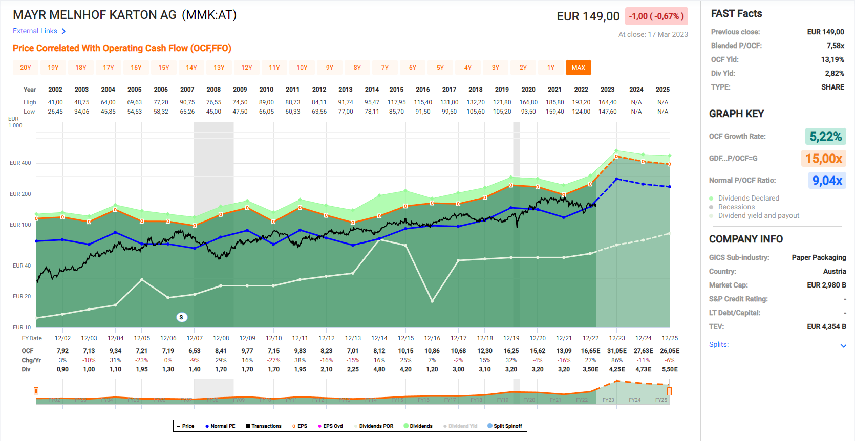Toggle Recessions shading in graph key
Image resolution: width=855 pixels, height=441 pixels.
click(711, 207)
